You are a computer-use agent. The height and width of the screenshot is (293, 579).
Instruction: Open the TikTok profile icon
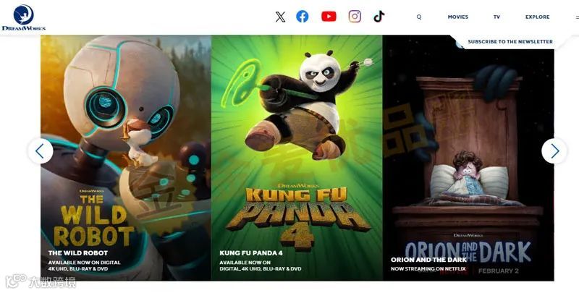point(379,17)
